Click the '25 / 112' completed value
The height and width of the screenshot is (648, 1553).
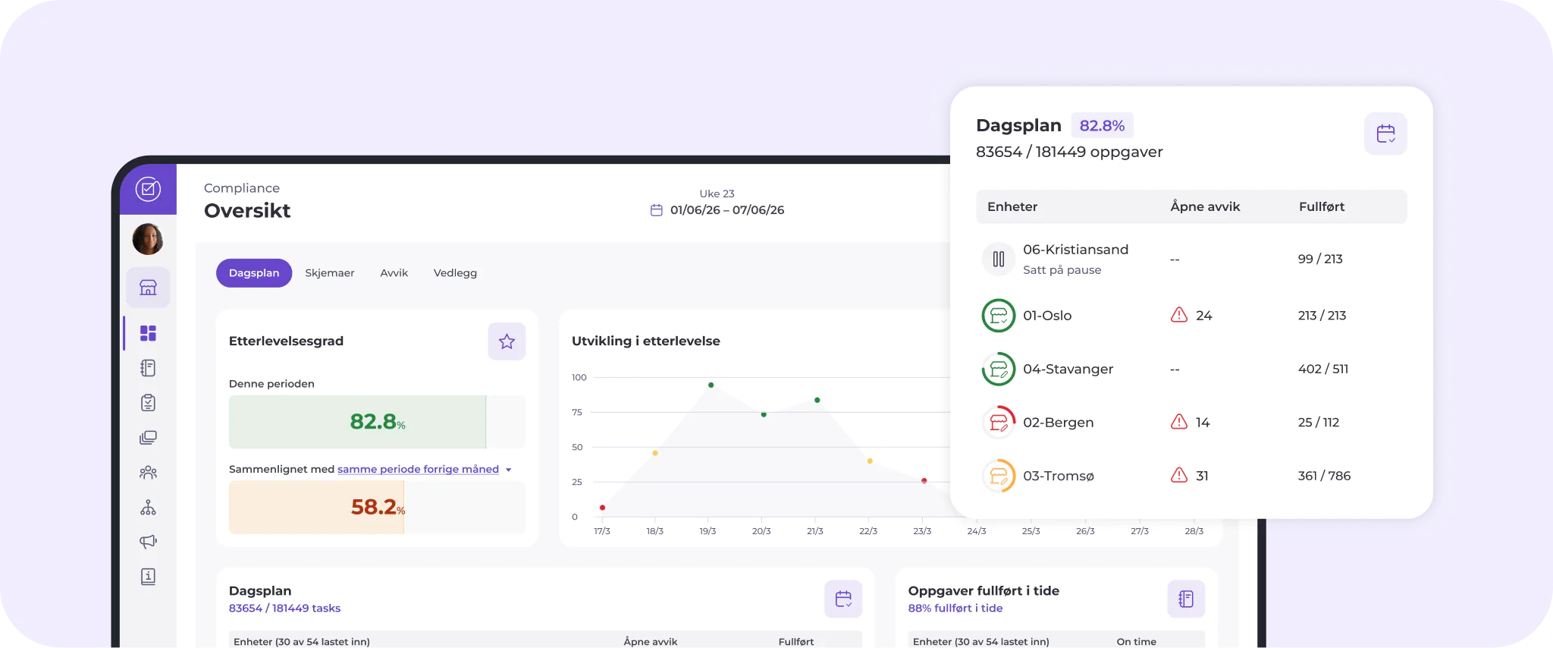point(1319,423)
